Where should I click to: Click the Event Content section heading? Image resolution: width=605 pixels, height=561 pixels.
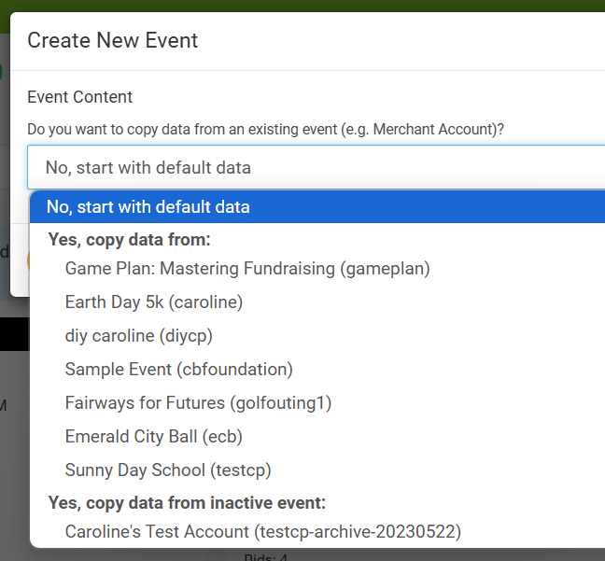click(80, 97)
